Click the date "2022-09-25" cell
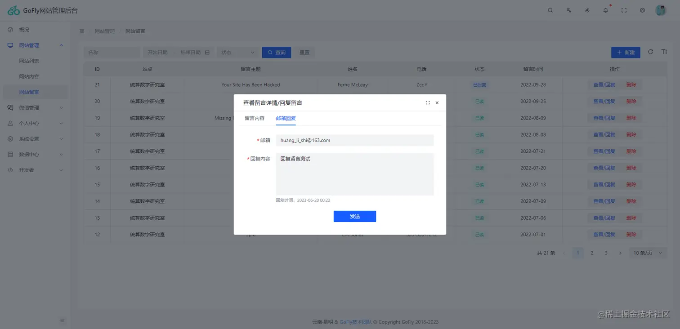 (533, 102)
